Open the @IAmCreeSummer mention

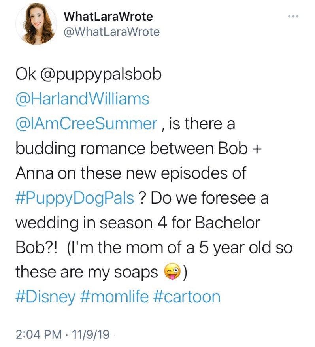[86, 124]
